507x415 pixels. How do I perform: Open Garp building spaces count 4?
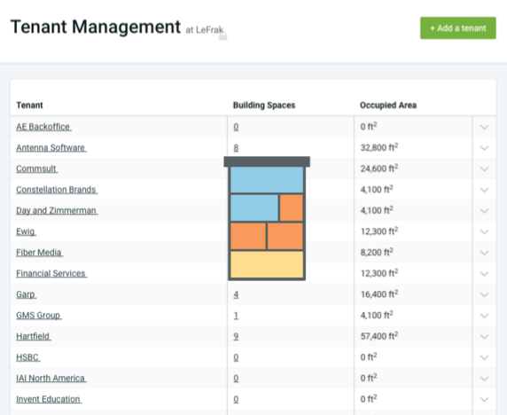pyautogui.click(x=236, y=294)
